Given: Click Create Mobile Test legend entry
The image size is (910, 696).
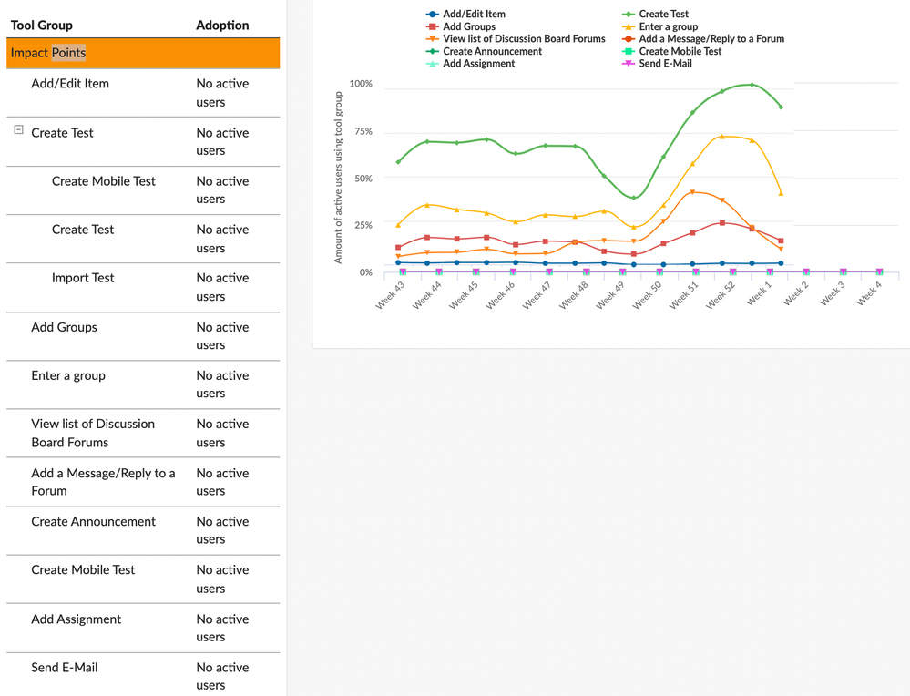Looking at the screenshot, I should (680, 52).
